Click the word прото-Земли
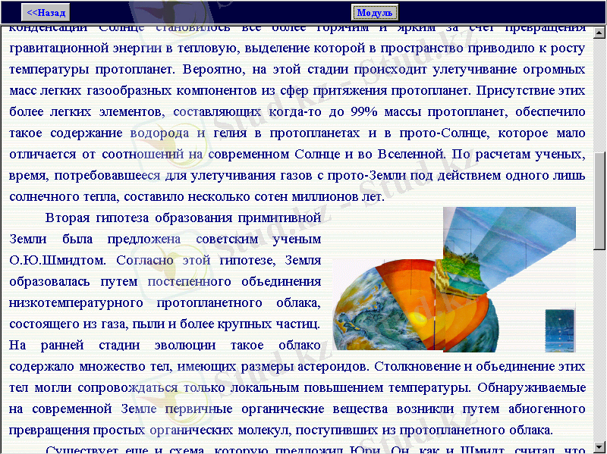Image resolution: width=607 pixels, height=454 pixels. [x=366, y=176]
